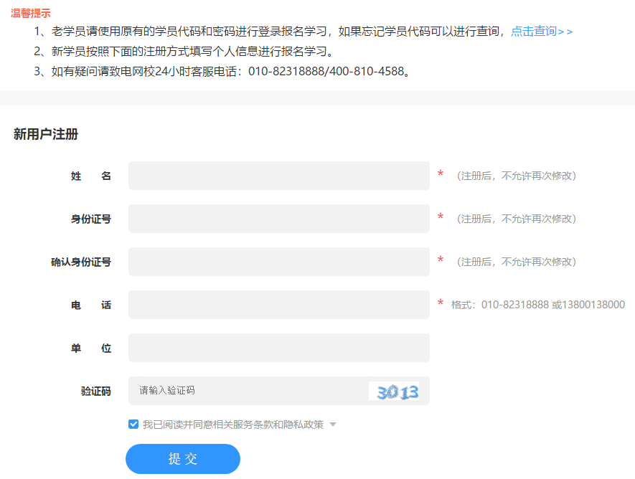
Task: Expand the terms and privacy policy arrow
Action: pos(332,425)
